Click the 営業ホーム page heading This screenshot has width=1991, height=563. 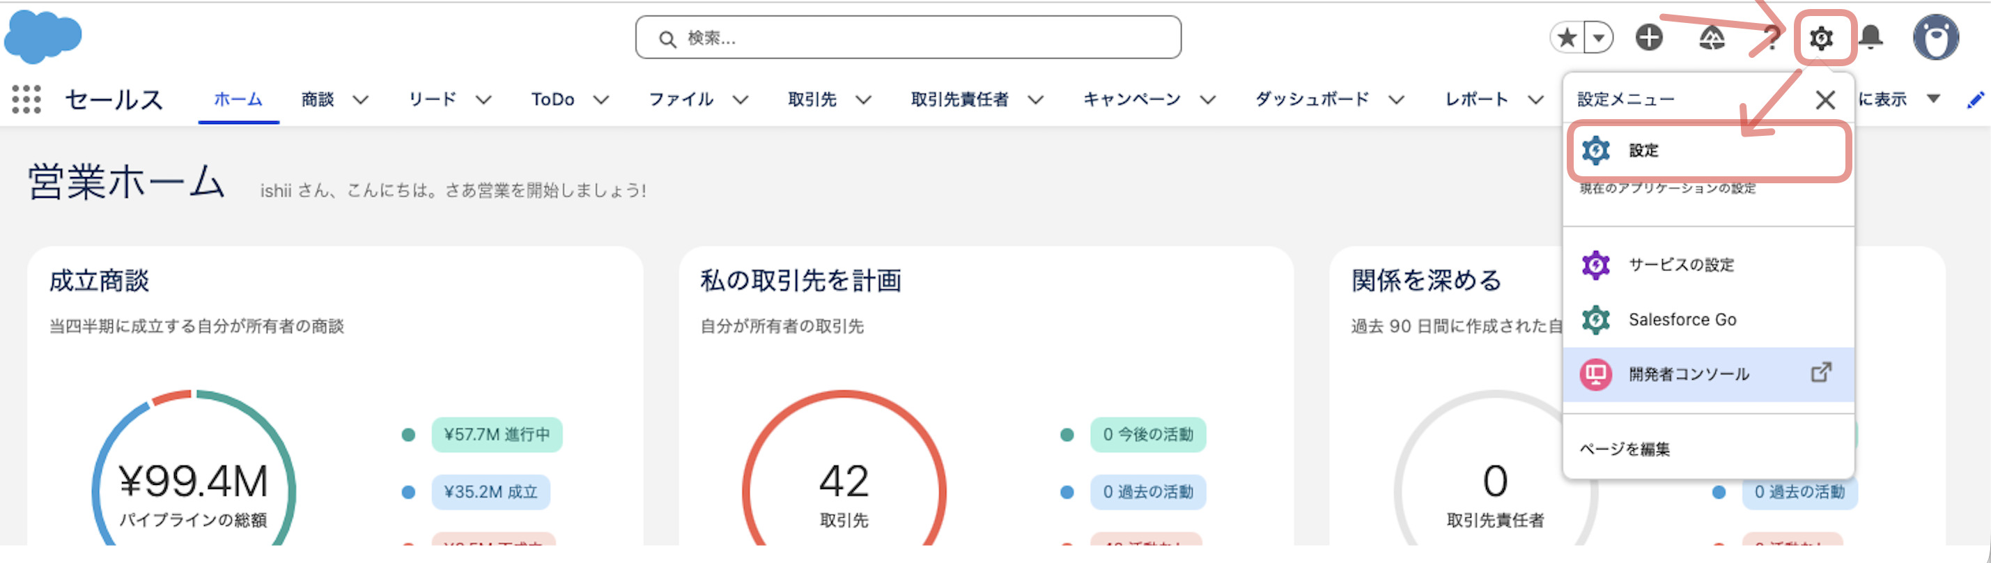click(126, 183)
